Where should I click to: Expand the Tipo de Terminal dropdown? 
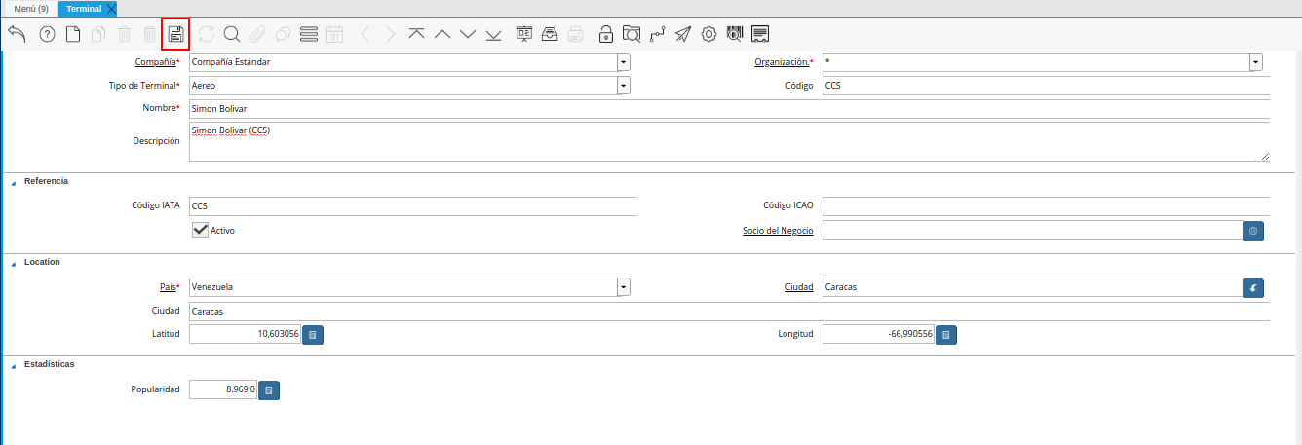pos(623,86)
